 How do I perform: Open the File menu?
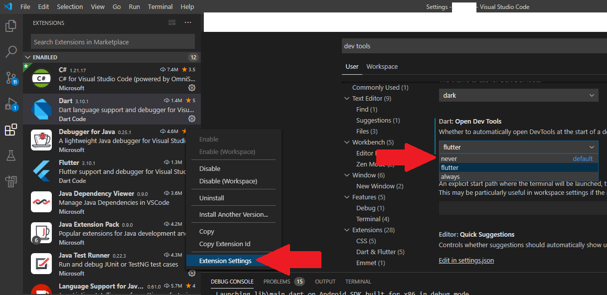(25, 6)
